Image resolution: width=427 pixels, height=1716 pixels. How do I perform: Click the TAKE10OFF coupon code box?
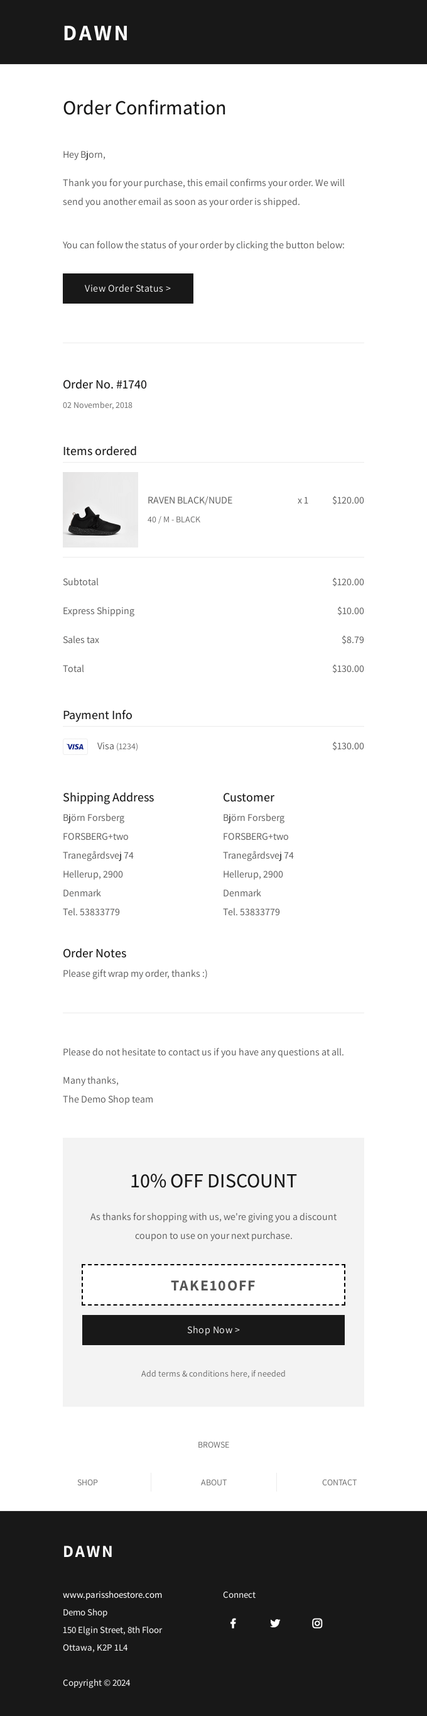pyautogui.click(x=213, y=1285)
